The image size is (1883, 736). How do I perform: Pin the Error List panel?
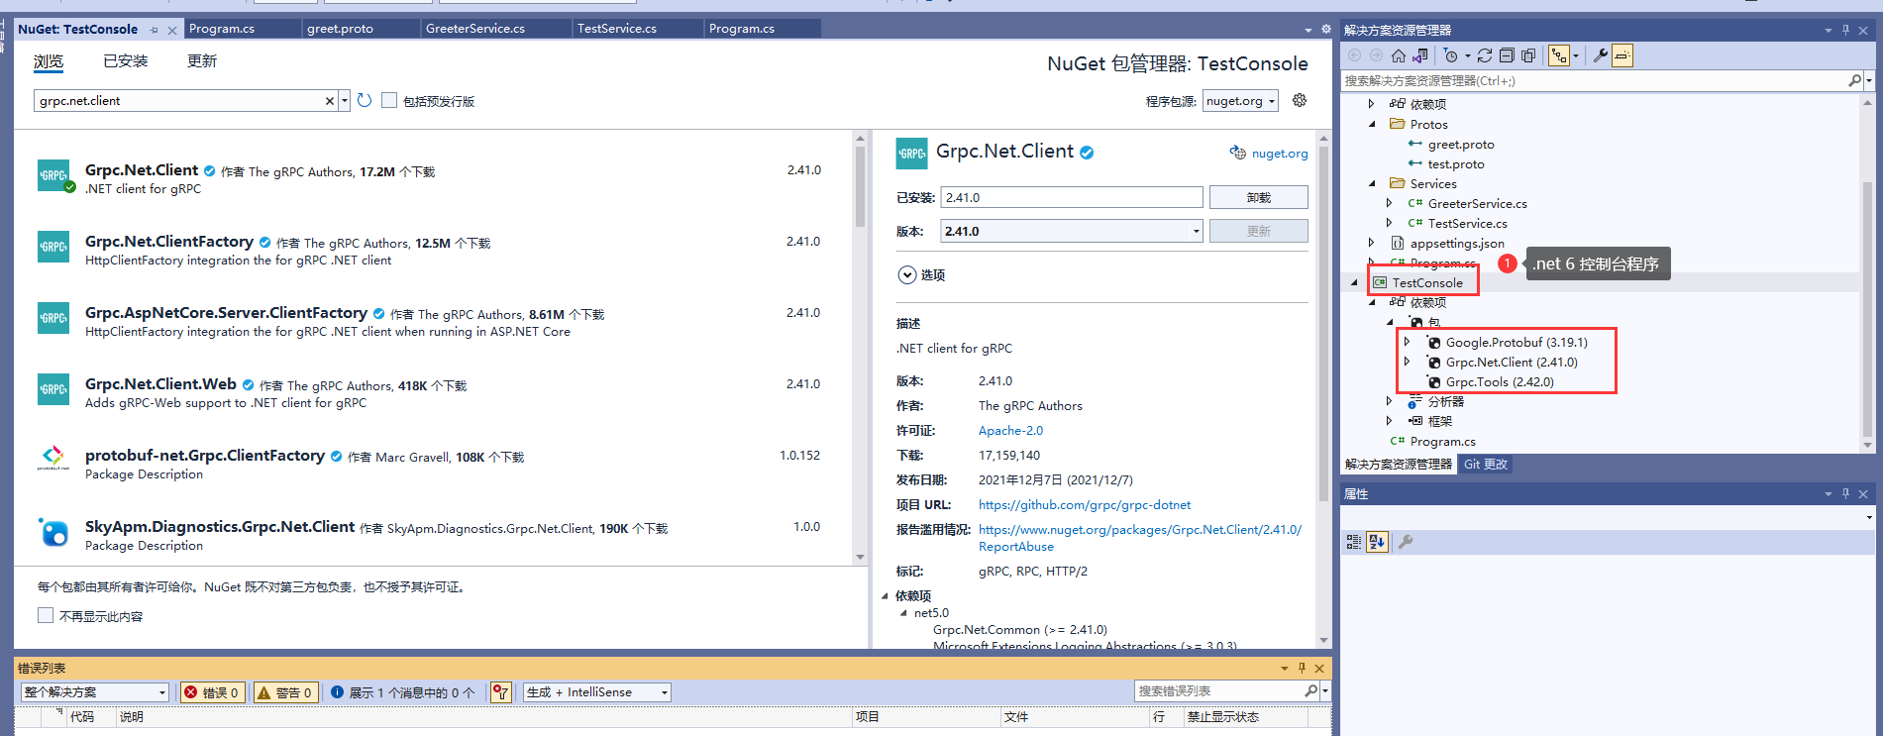[1302, 668]
